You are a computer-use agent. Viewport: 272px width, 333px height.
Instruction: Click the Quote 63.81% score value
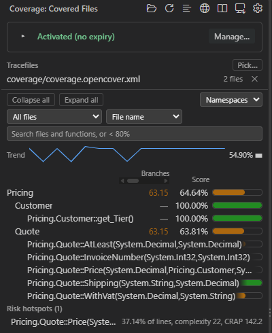click(x=194, y=232)
